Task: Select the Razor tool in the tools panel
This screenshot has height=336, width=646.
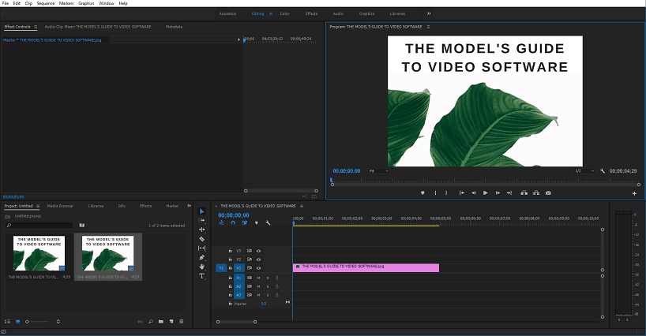Action: 201,239
